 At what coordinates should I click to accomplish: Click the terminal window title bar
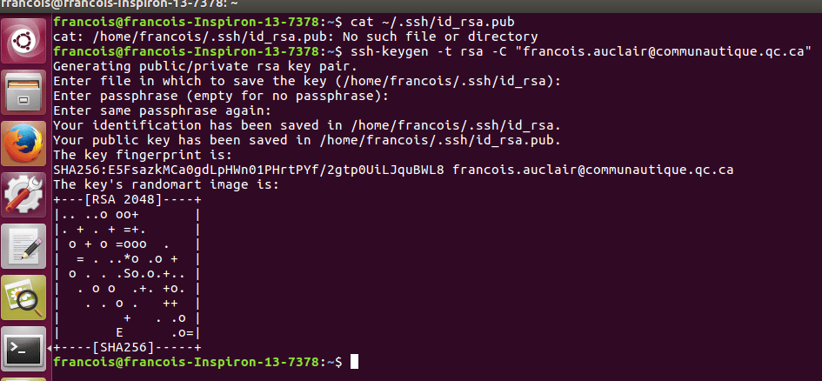pyautogui.click(x=411, y=5)
